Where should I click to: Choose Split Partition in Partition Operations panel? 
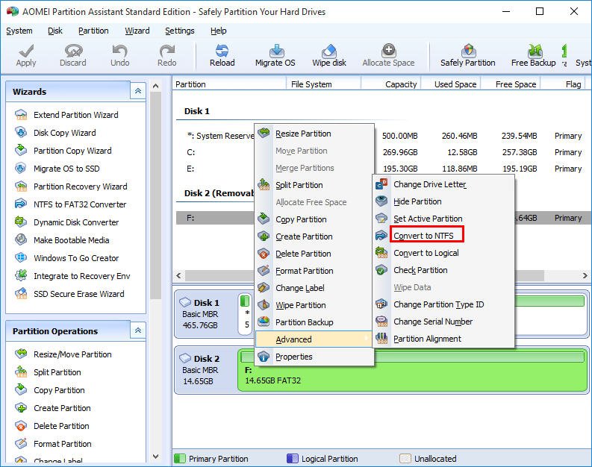57,372
